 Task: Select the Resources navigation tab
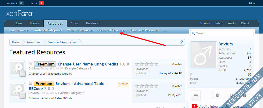click(x=55, y=24)
